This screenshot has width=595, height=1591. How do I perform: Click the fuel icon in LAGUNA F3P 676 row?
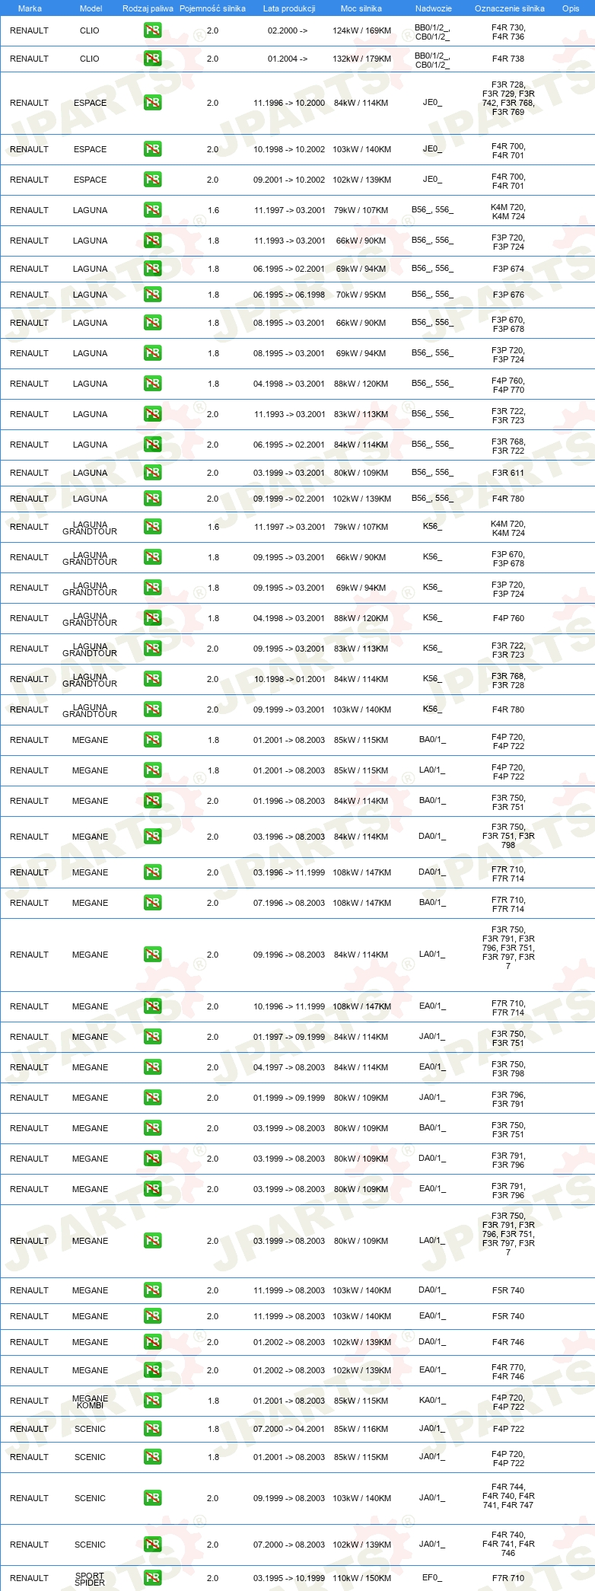click(x=152, y=295)
